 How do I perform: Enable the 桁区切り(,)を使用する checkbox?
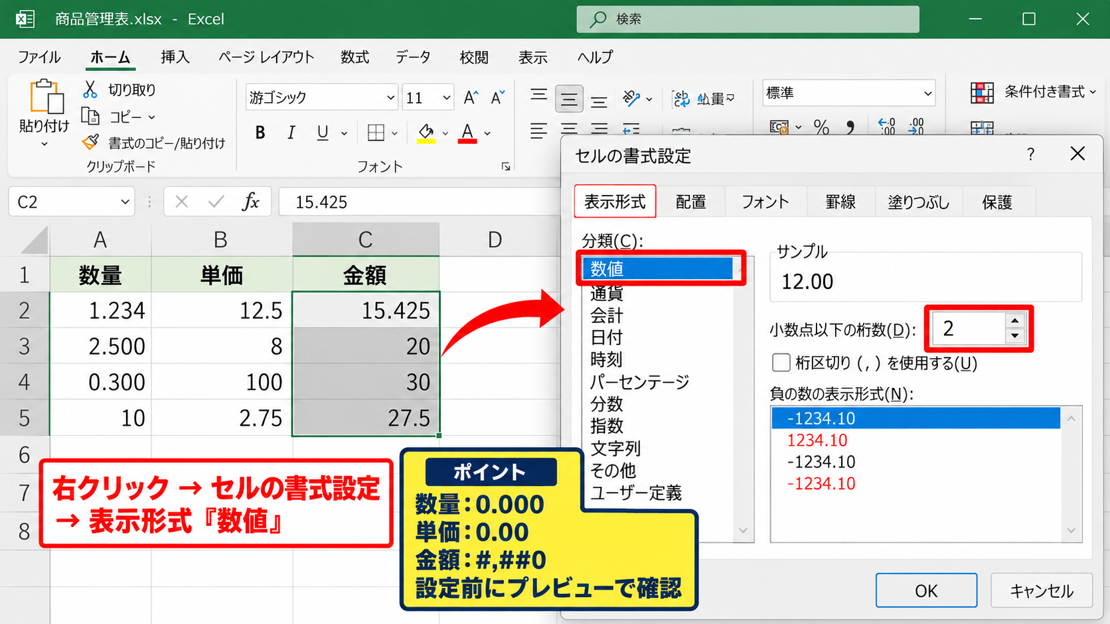(781, 363)
